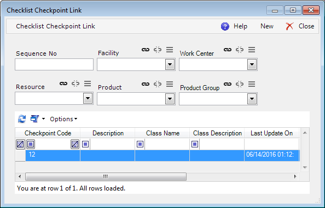The height and width of the screenshot is (208, 325).
Task: Click the vertical scrollbar down arrow
Action: [305, 167]
